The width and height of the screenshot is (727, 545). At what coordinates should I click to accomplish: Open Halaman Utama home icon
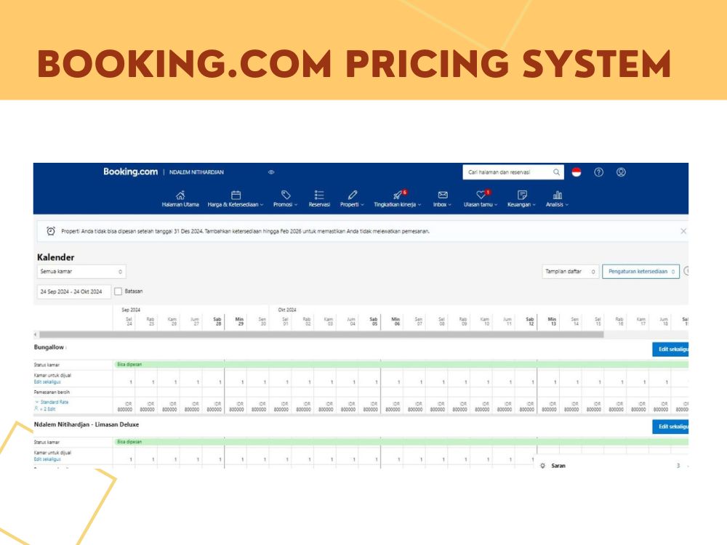click(180, 195)
